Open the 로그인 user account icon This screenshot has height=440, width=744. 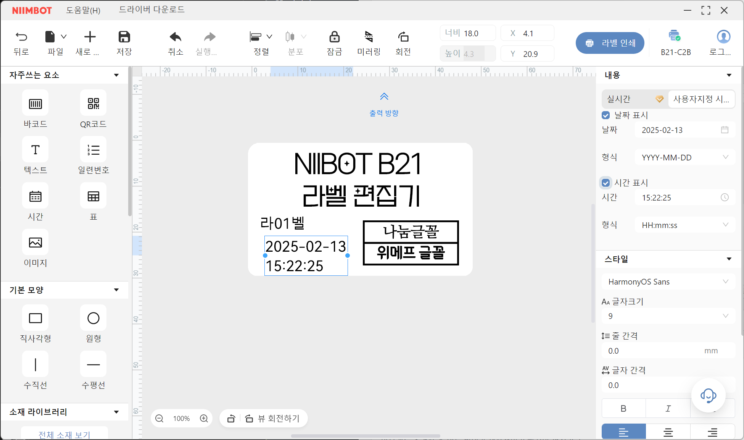click(x=723, y=37)
